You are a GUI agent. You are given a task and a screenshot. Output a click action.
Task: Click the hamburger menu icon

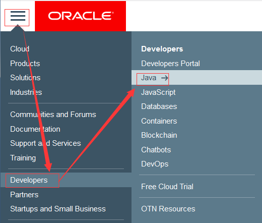coord(18,16)
